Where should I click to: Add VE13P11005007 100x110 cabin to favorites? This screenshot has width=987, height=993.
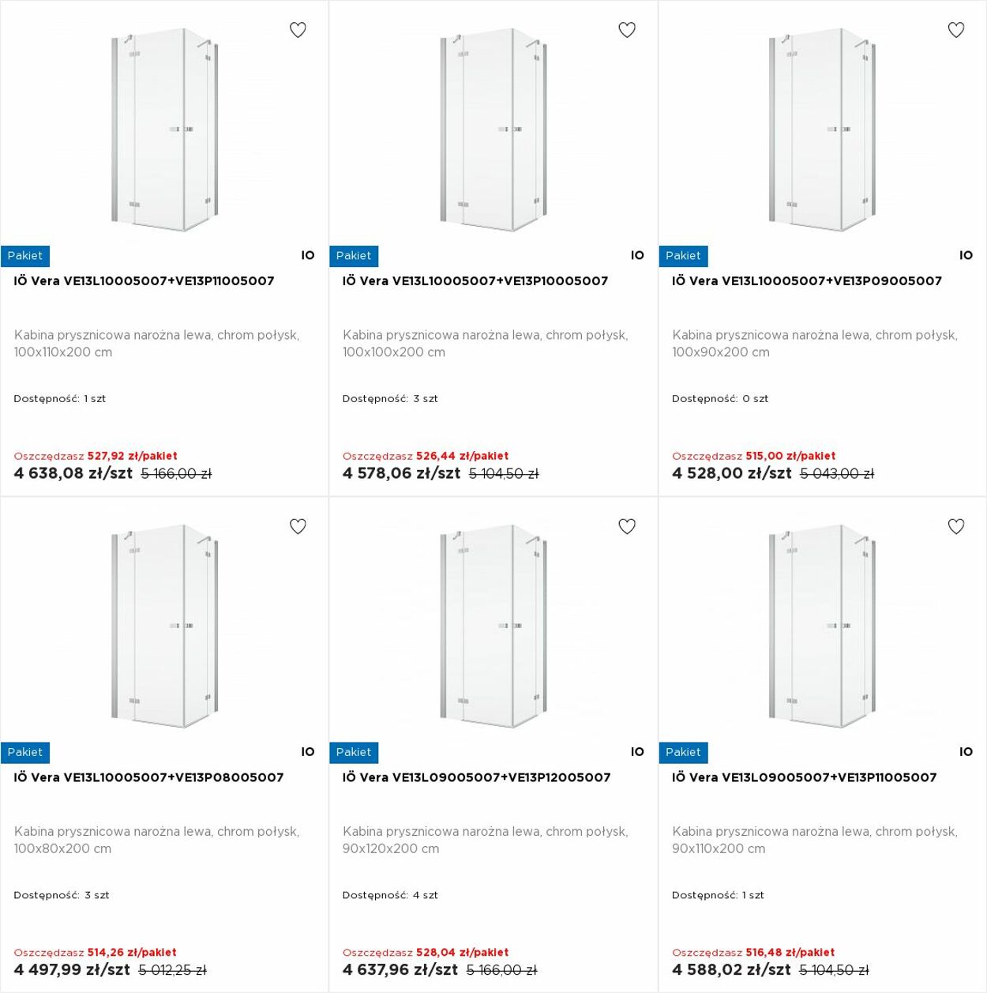click(298, 30)
